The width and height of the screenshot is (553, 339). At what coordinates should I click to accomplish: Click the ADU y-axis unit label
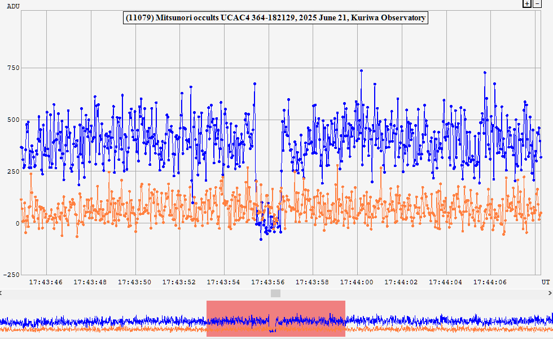(13, 6)
